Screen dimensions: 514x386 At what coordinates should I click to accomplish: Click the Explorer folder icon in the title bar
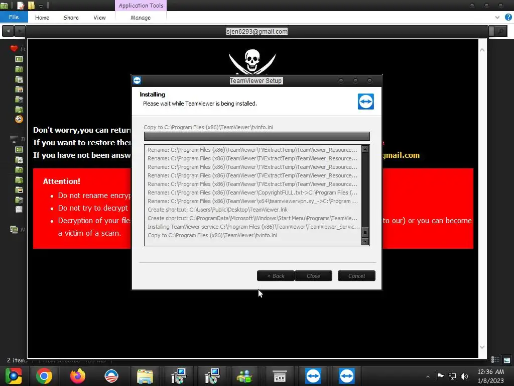tap(4, 6)
